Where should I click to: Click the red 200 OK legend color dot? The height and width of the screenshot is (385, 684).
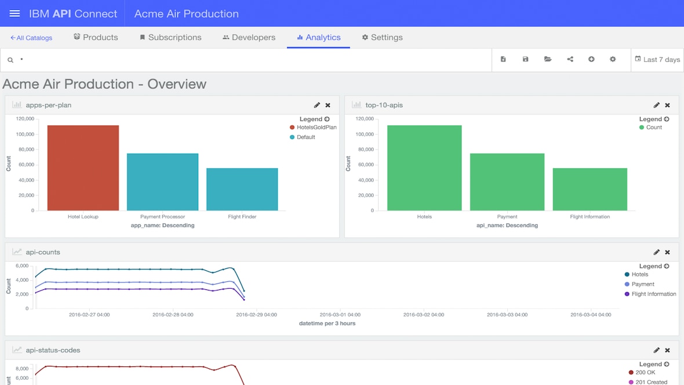pyautogui.click(x=631, y=373)
